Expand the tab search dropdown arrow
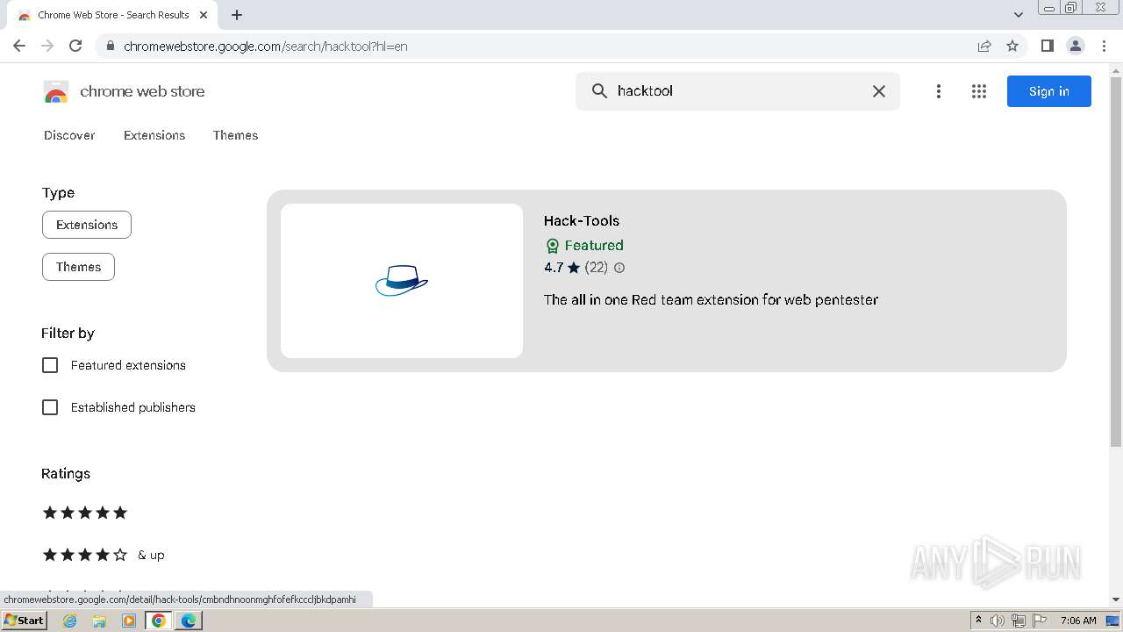Viewport: 1123px width, 632px height. click(1018, 15)
